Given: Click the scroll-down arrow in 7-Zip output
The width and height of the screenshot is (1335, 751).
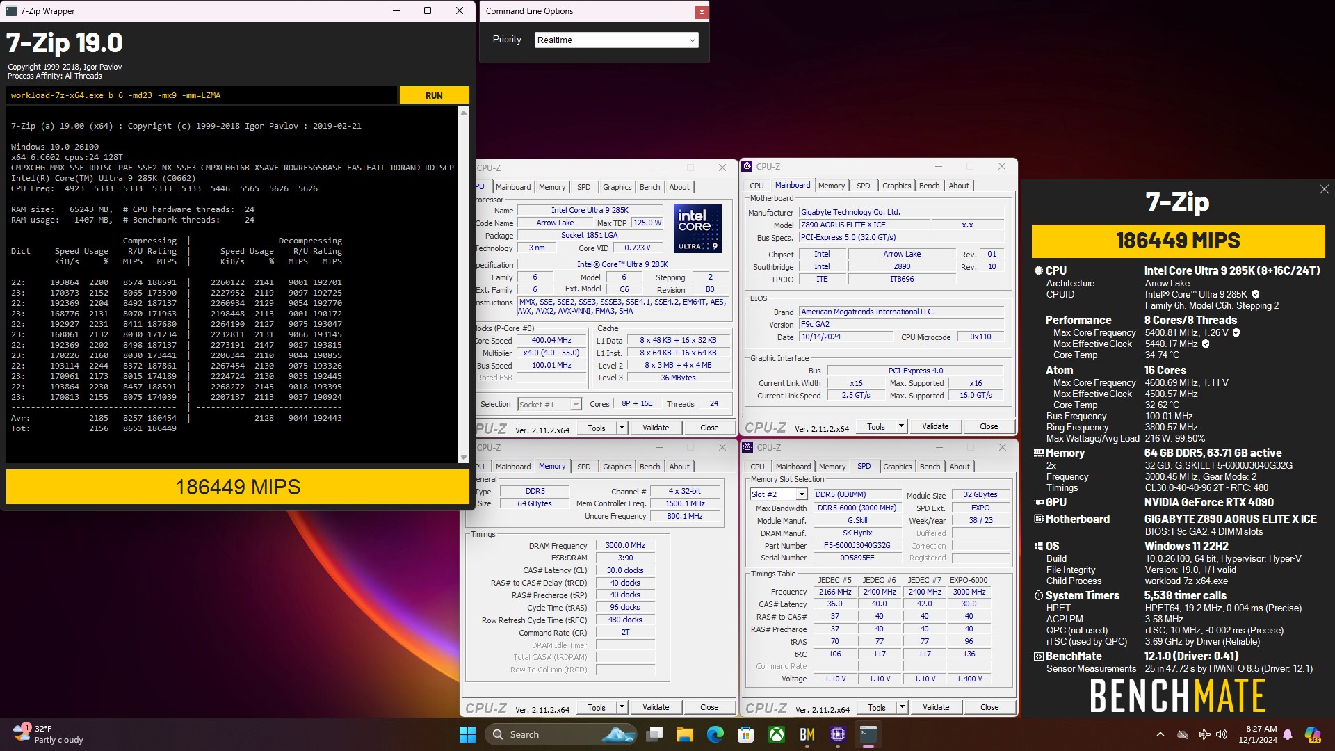Looking at the screenshot, I should 464,458.
